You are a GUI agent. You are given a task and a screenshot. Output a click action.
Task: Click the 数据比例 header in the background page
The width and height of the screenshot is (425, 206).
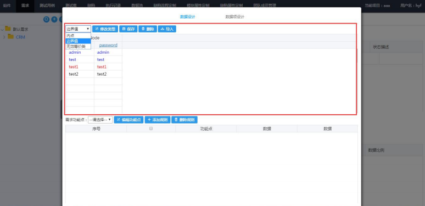(376, 150)
